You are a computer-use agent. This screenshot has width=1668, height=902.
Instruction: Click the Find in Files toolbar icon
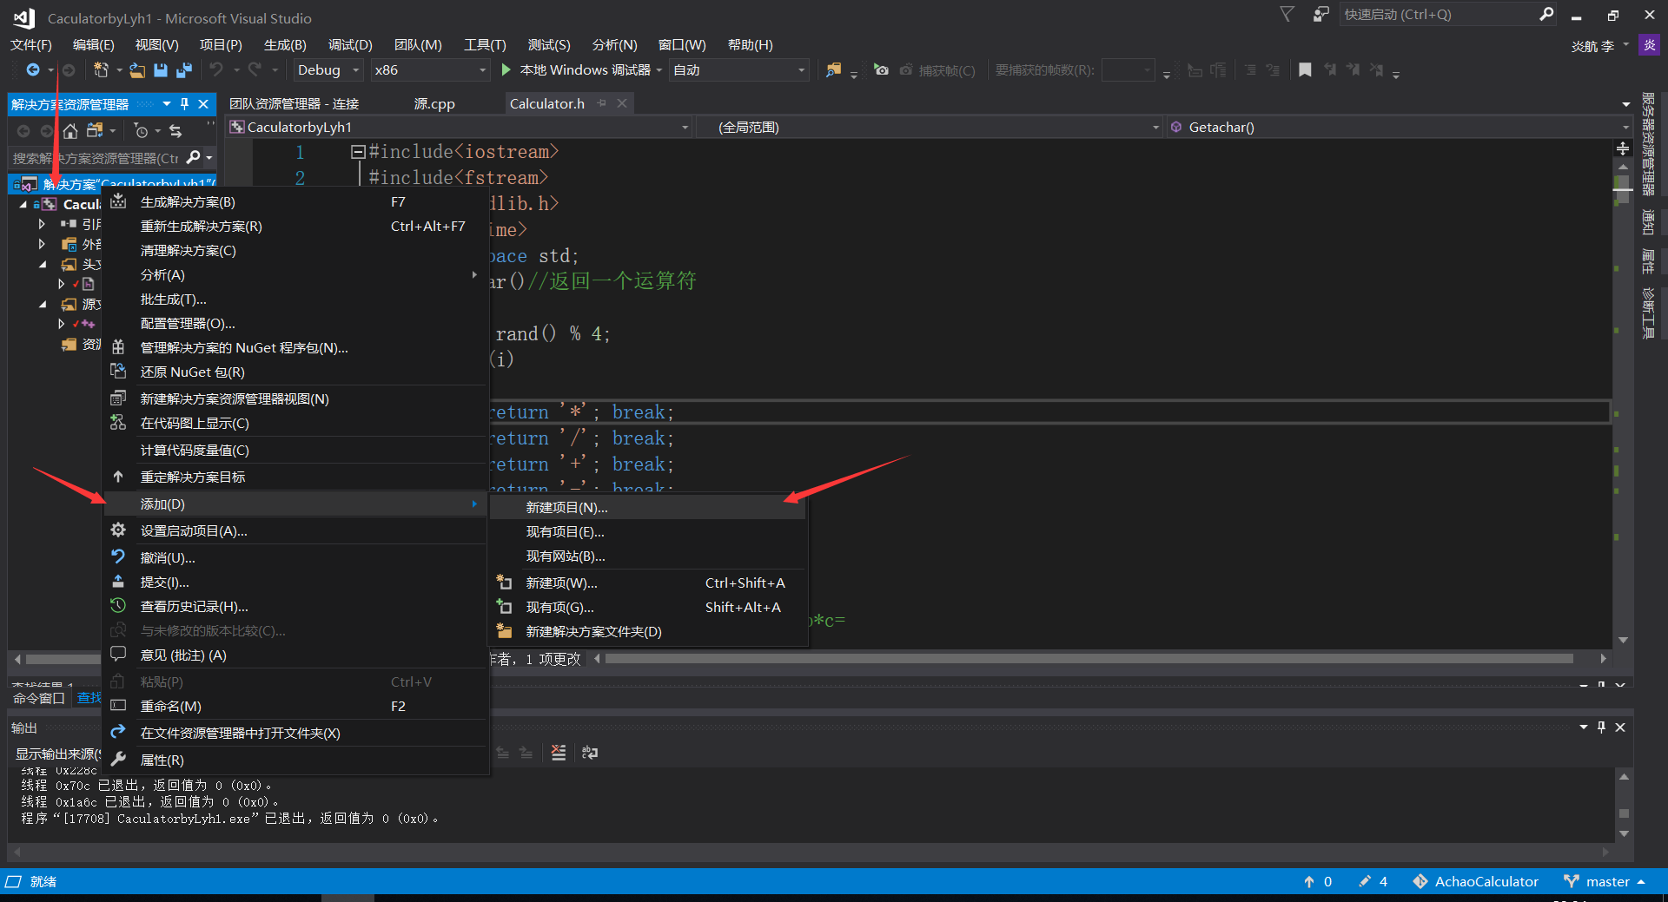833,70
